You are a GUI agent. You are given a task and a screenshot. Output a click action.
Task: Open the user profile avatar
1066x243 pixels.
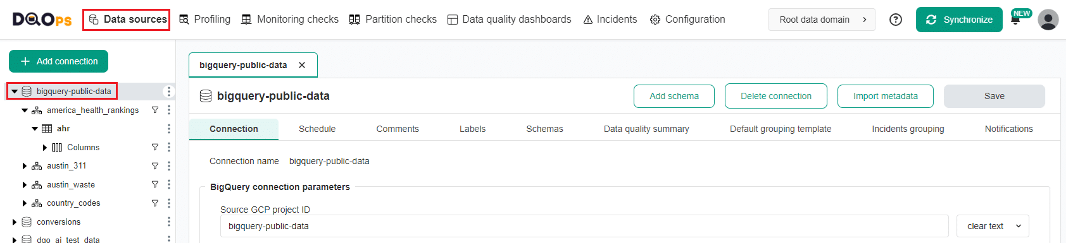[1048, 20]
